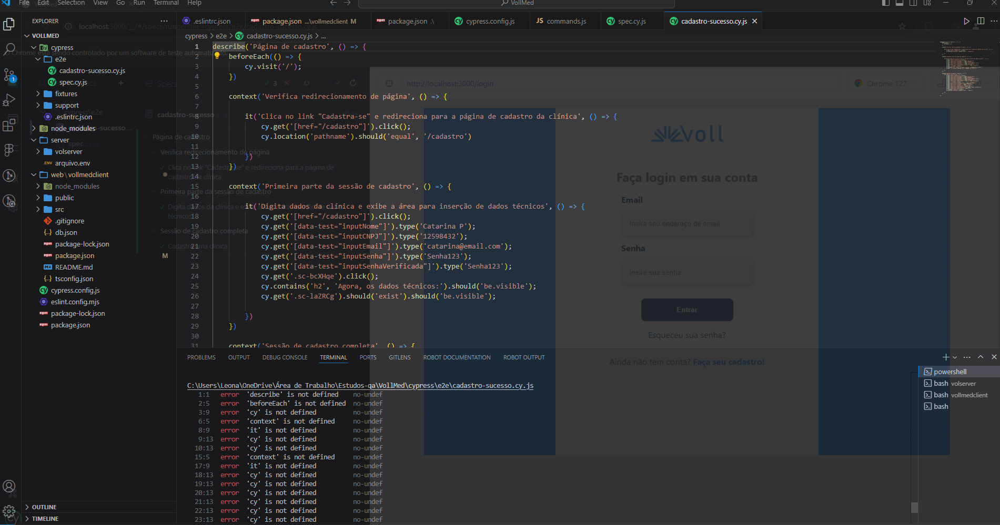Open the GITLENS panel tab
The width and height of the screenshot is (1000, 525).
400,357
